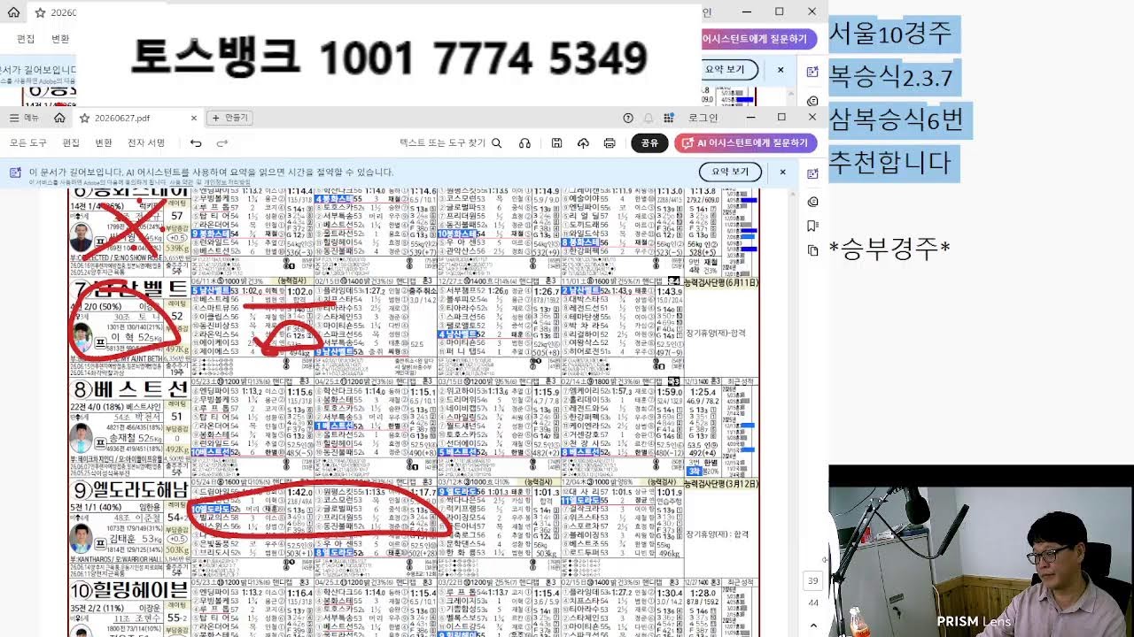
Task: Open the apps grid icon
Action: (x=670, y=118)
